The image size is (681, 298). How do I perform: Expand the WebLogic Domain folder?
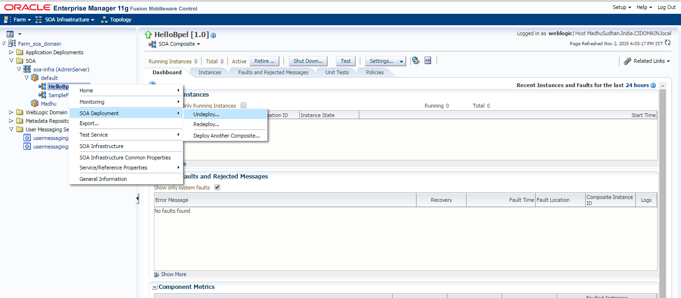click(x=11, y=112)
